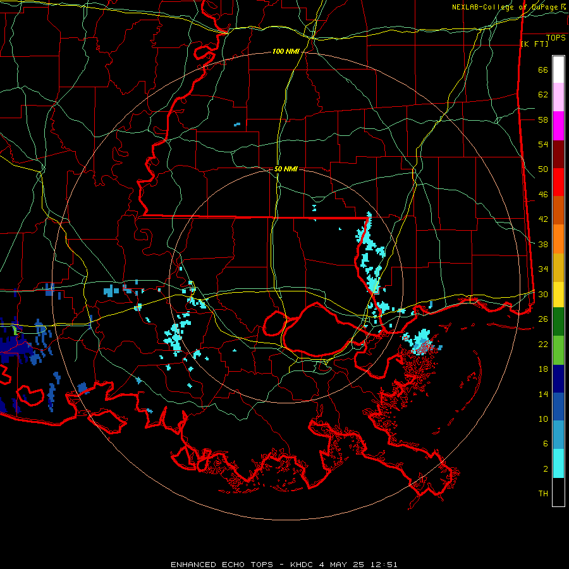Select the 46 legend value
The height and width of the screenshot is (569, 569).
[x=543, y=194]
